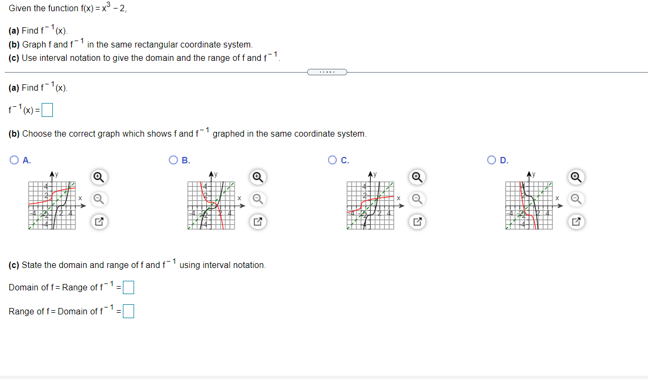Select answer choice B
Image resolution: width=648 pixels, height=379 pixels.
(173, 160)
